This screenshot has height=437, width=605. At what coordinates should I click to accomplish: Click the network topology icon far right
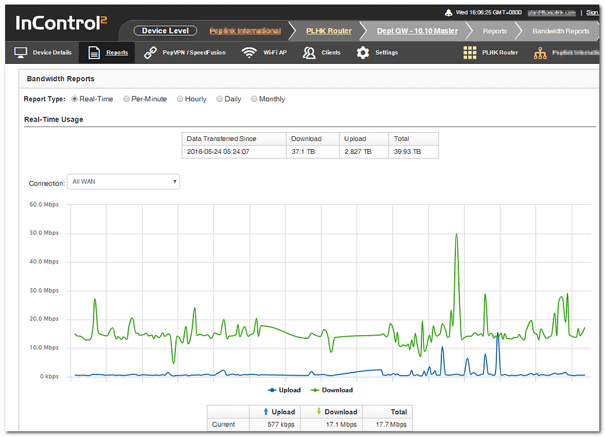(541, 54)
